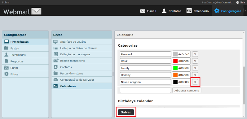
Task: Click Exibição de mensagens icon
Action: coord(55,54)
